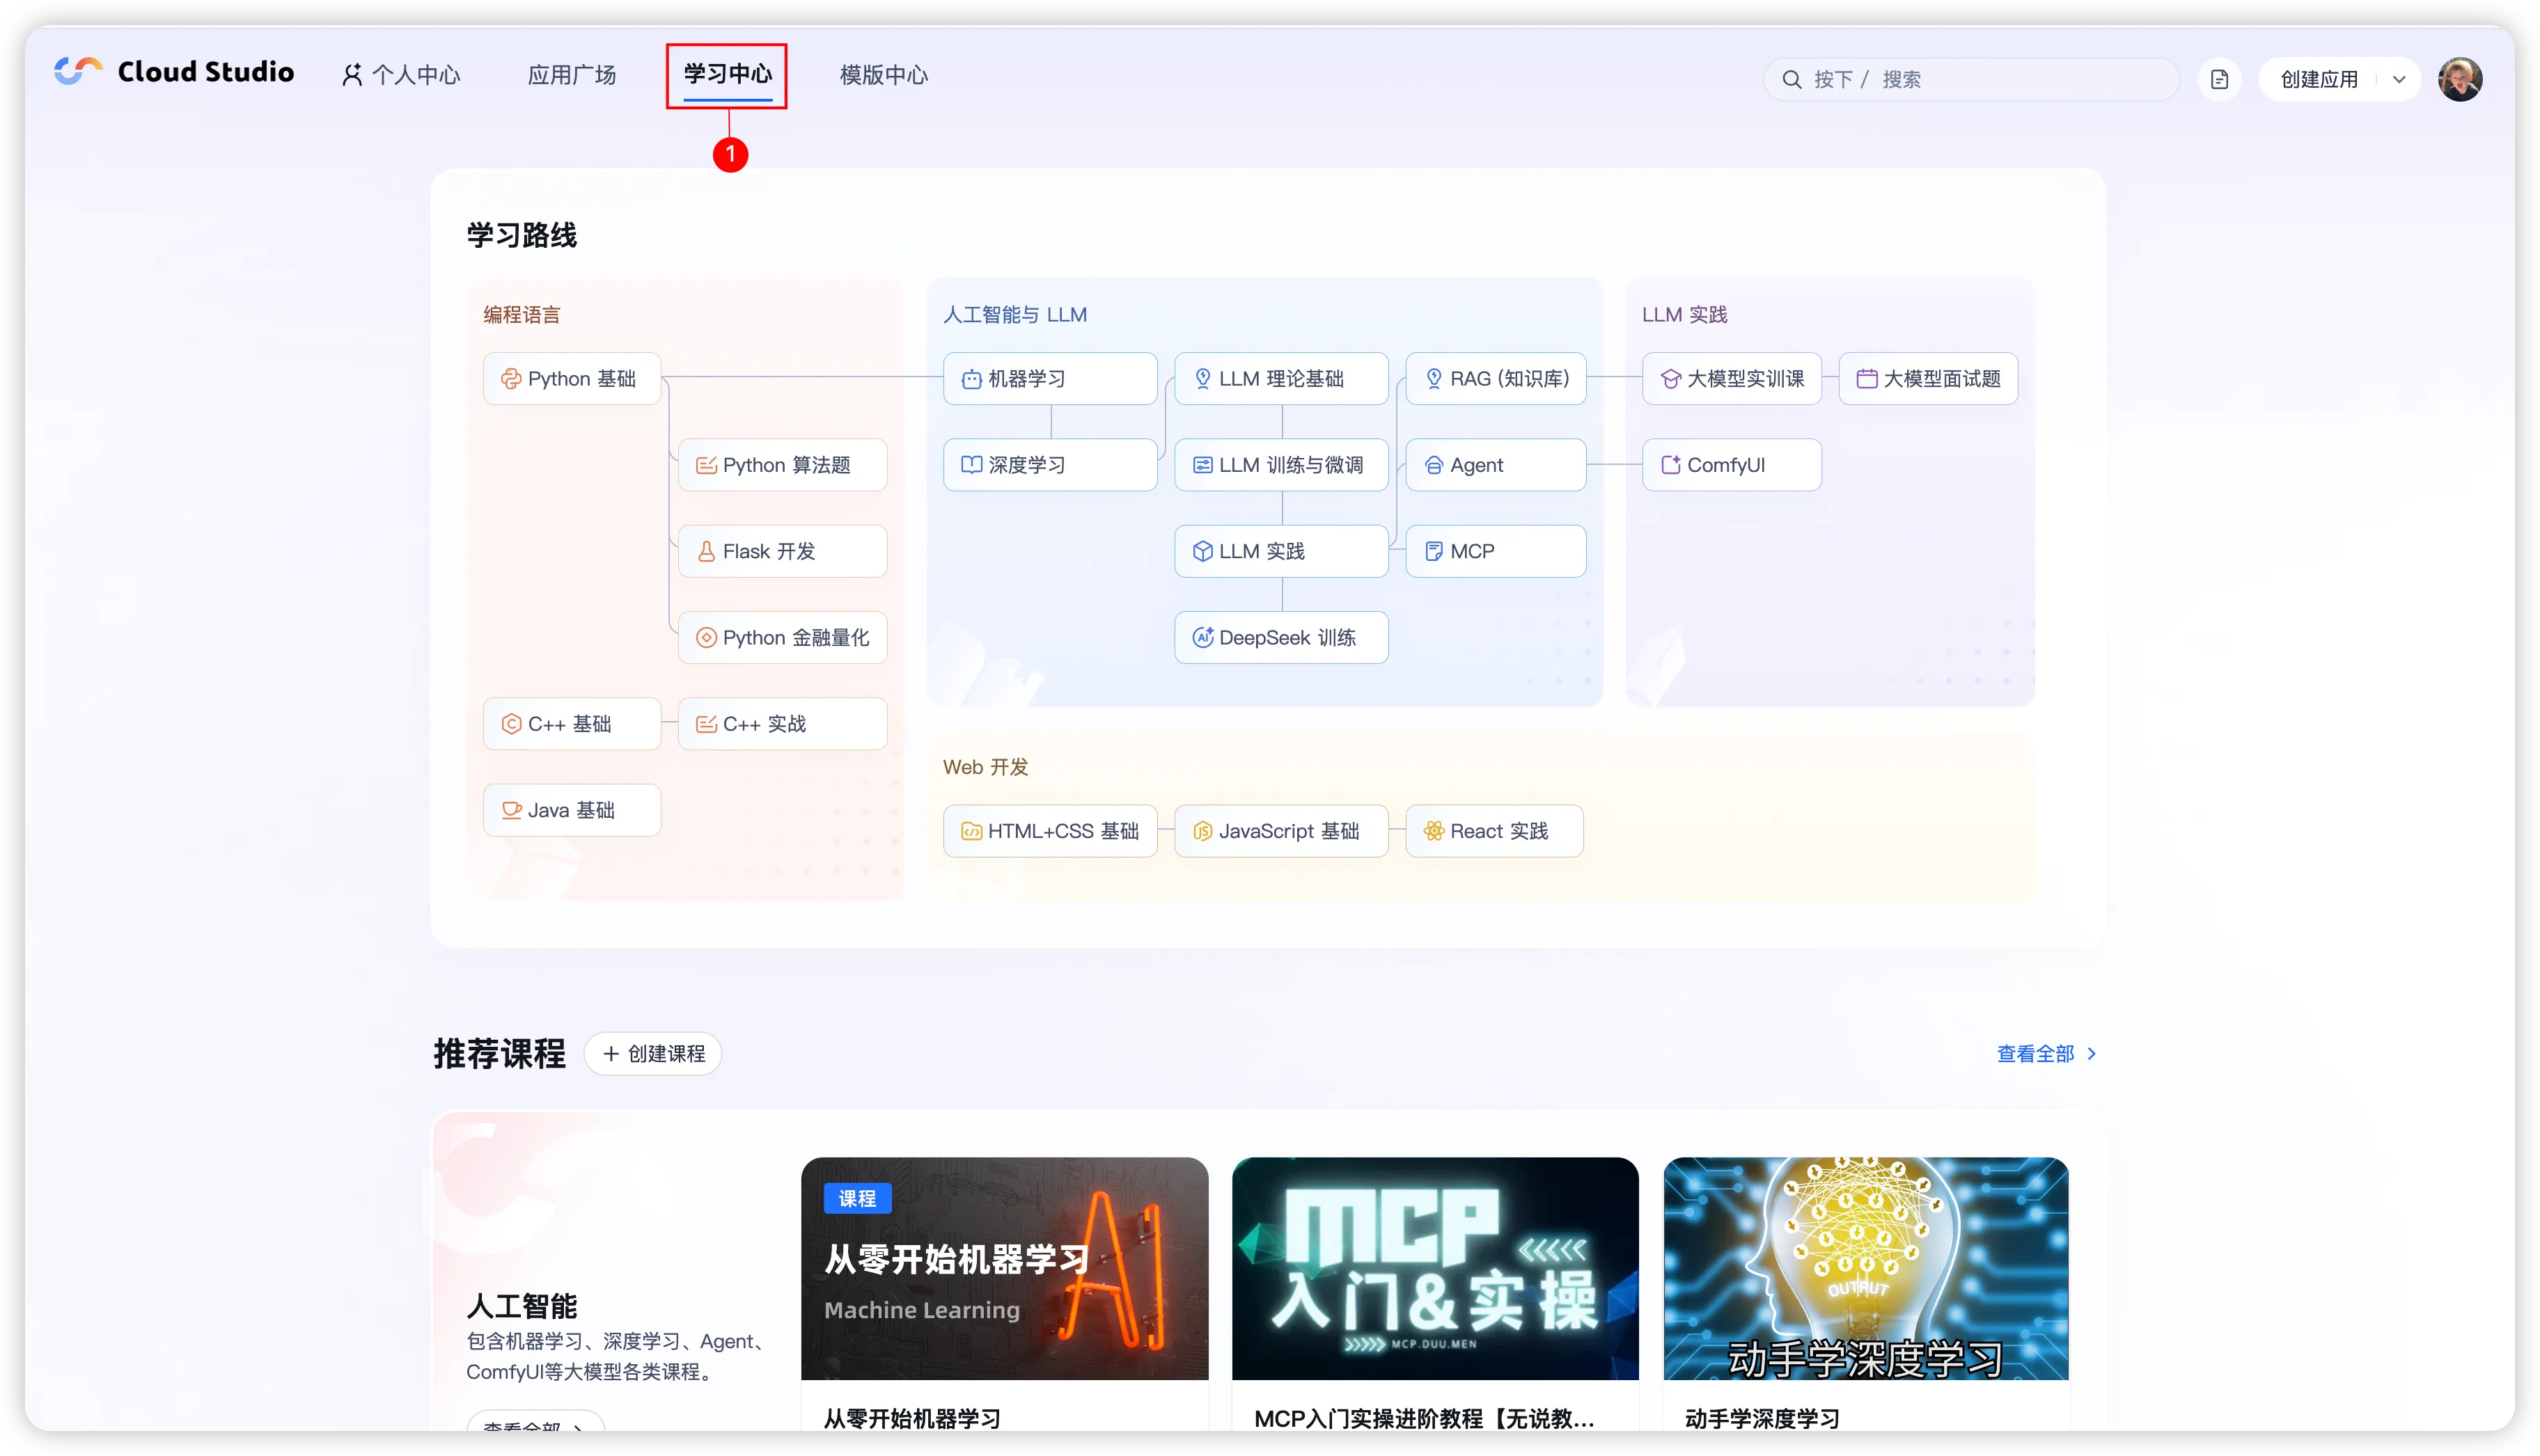
Task: Expand the 创建应用 dropdown arrow
Action: tap(2399, 79)
